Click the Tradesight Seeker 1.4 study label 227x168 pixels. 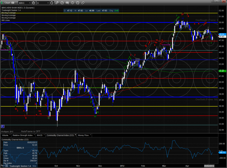11,10
